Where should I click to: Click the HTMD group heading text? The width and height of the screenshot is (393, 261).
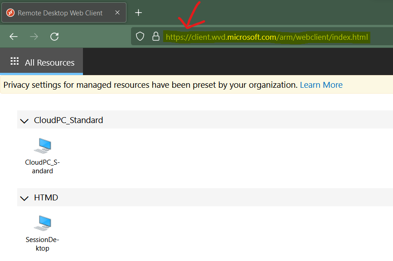click(46, 198)
